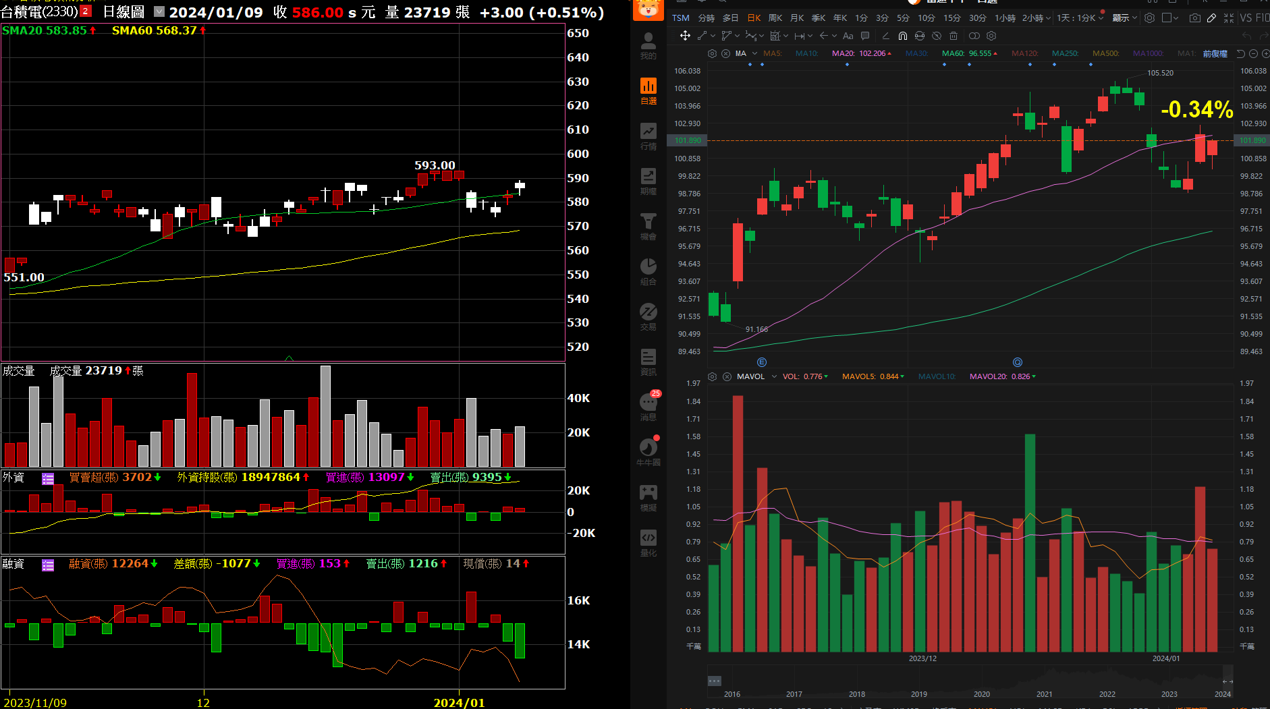Select the measurement range tool
This screenshot has width=1270, height=709.
tap(775, 36)
